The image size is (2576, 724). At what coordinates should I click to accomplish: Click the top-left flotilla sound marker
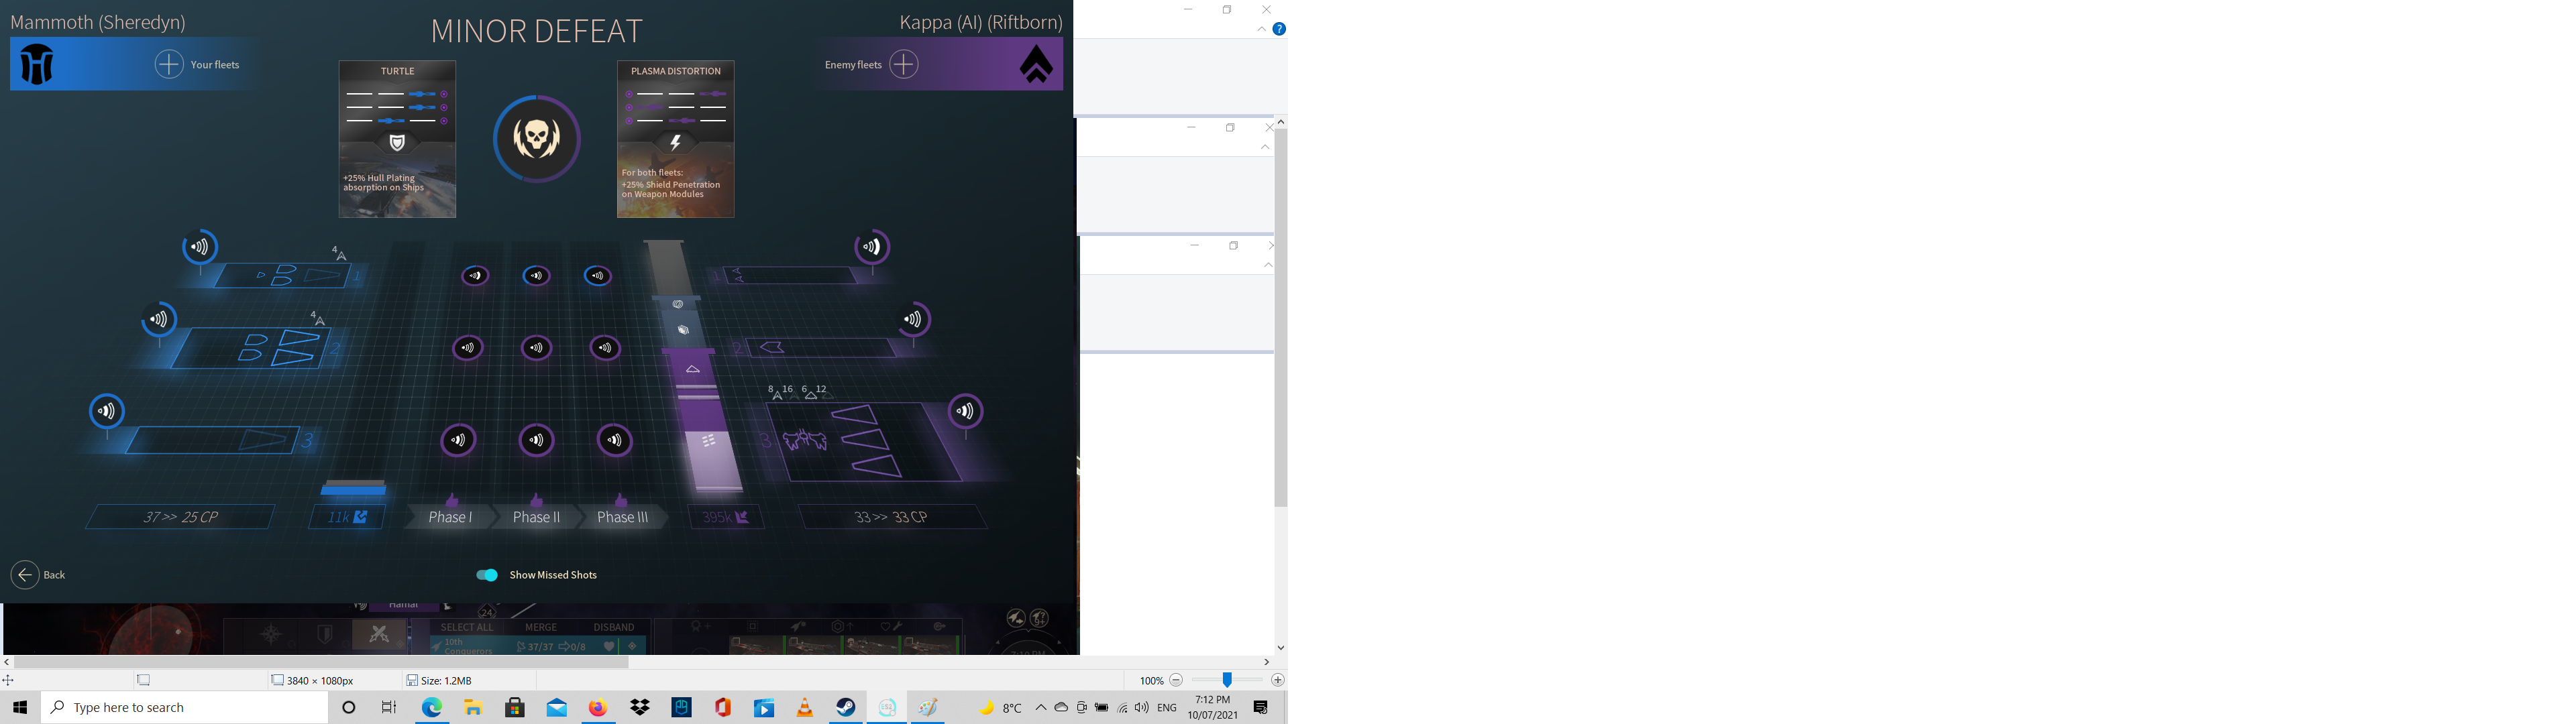pyautogui.click(x=200, y=247)
